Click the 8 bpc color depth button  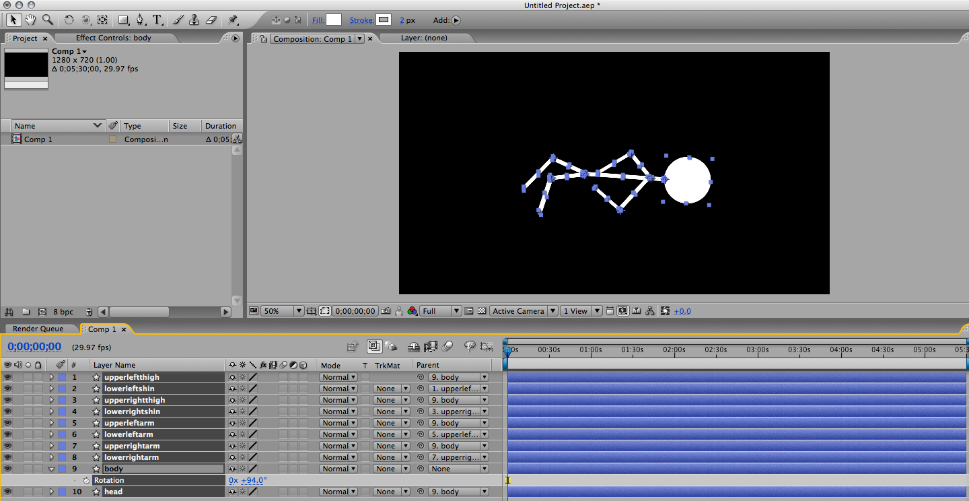pos(63,312)
